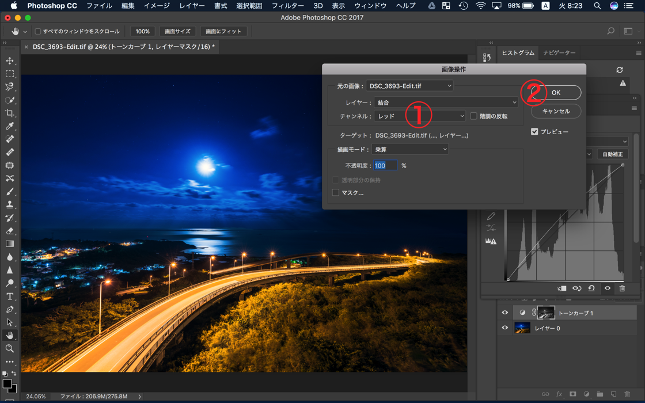Image resolution: width=645 pixels, height=403 pixels.
Task: Open the イメージ menu
Action: pyautogui.click(x=156, y=6)
